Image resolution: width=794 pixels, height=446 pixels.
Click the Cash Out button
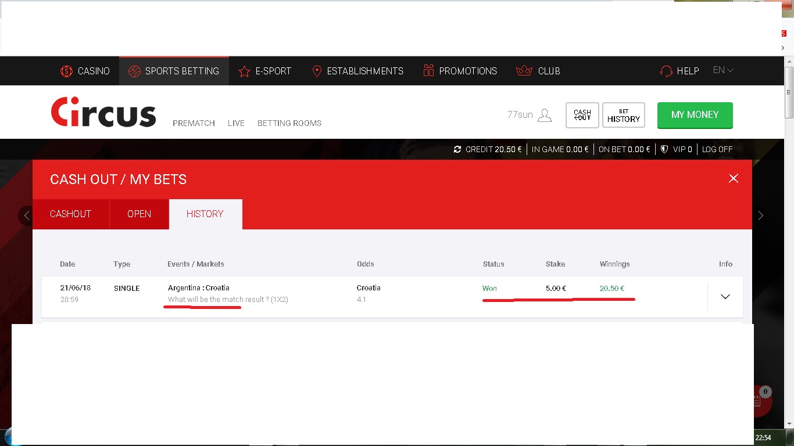582,115
